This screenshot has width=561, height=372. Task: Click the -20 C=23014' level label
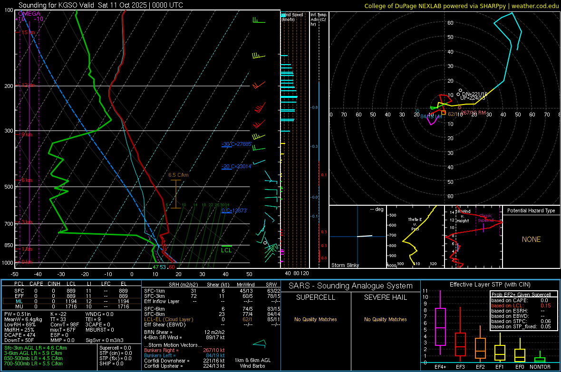tap(236, 166)
